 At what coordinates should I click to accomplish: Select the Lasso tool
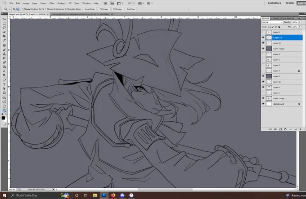tap(4, 27)
